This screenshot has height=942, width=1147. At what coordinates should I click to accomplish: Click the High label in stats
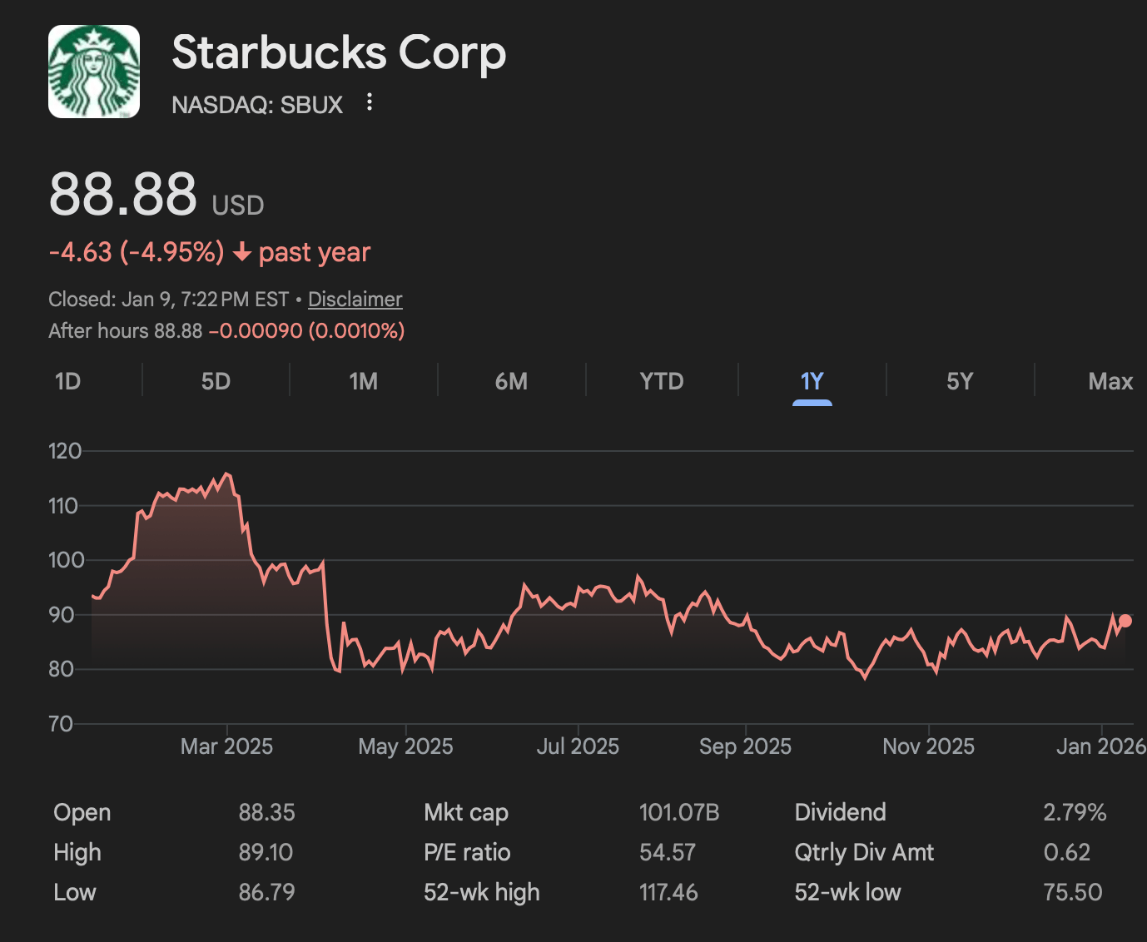point(77,853)
